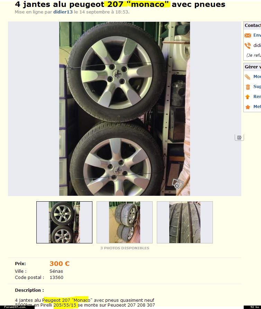
Task: Select first thumbnail of two alloy wheels
Action: coord(64,222)
